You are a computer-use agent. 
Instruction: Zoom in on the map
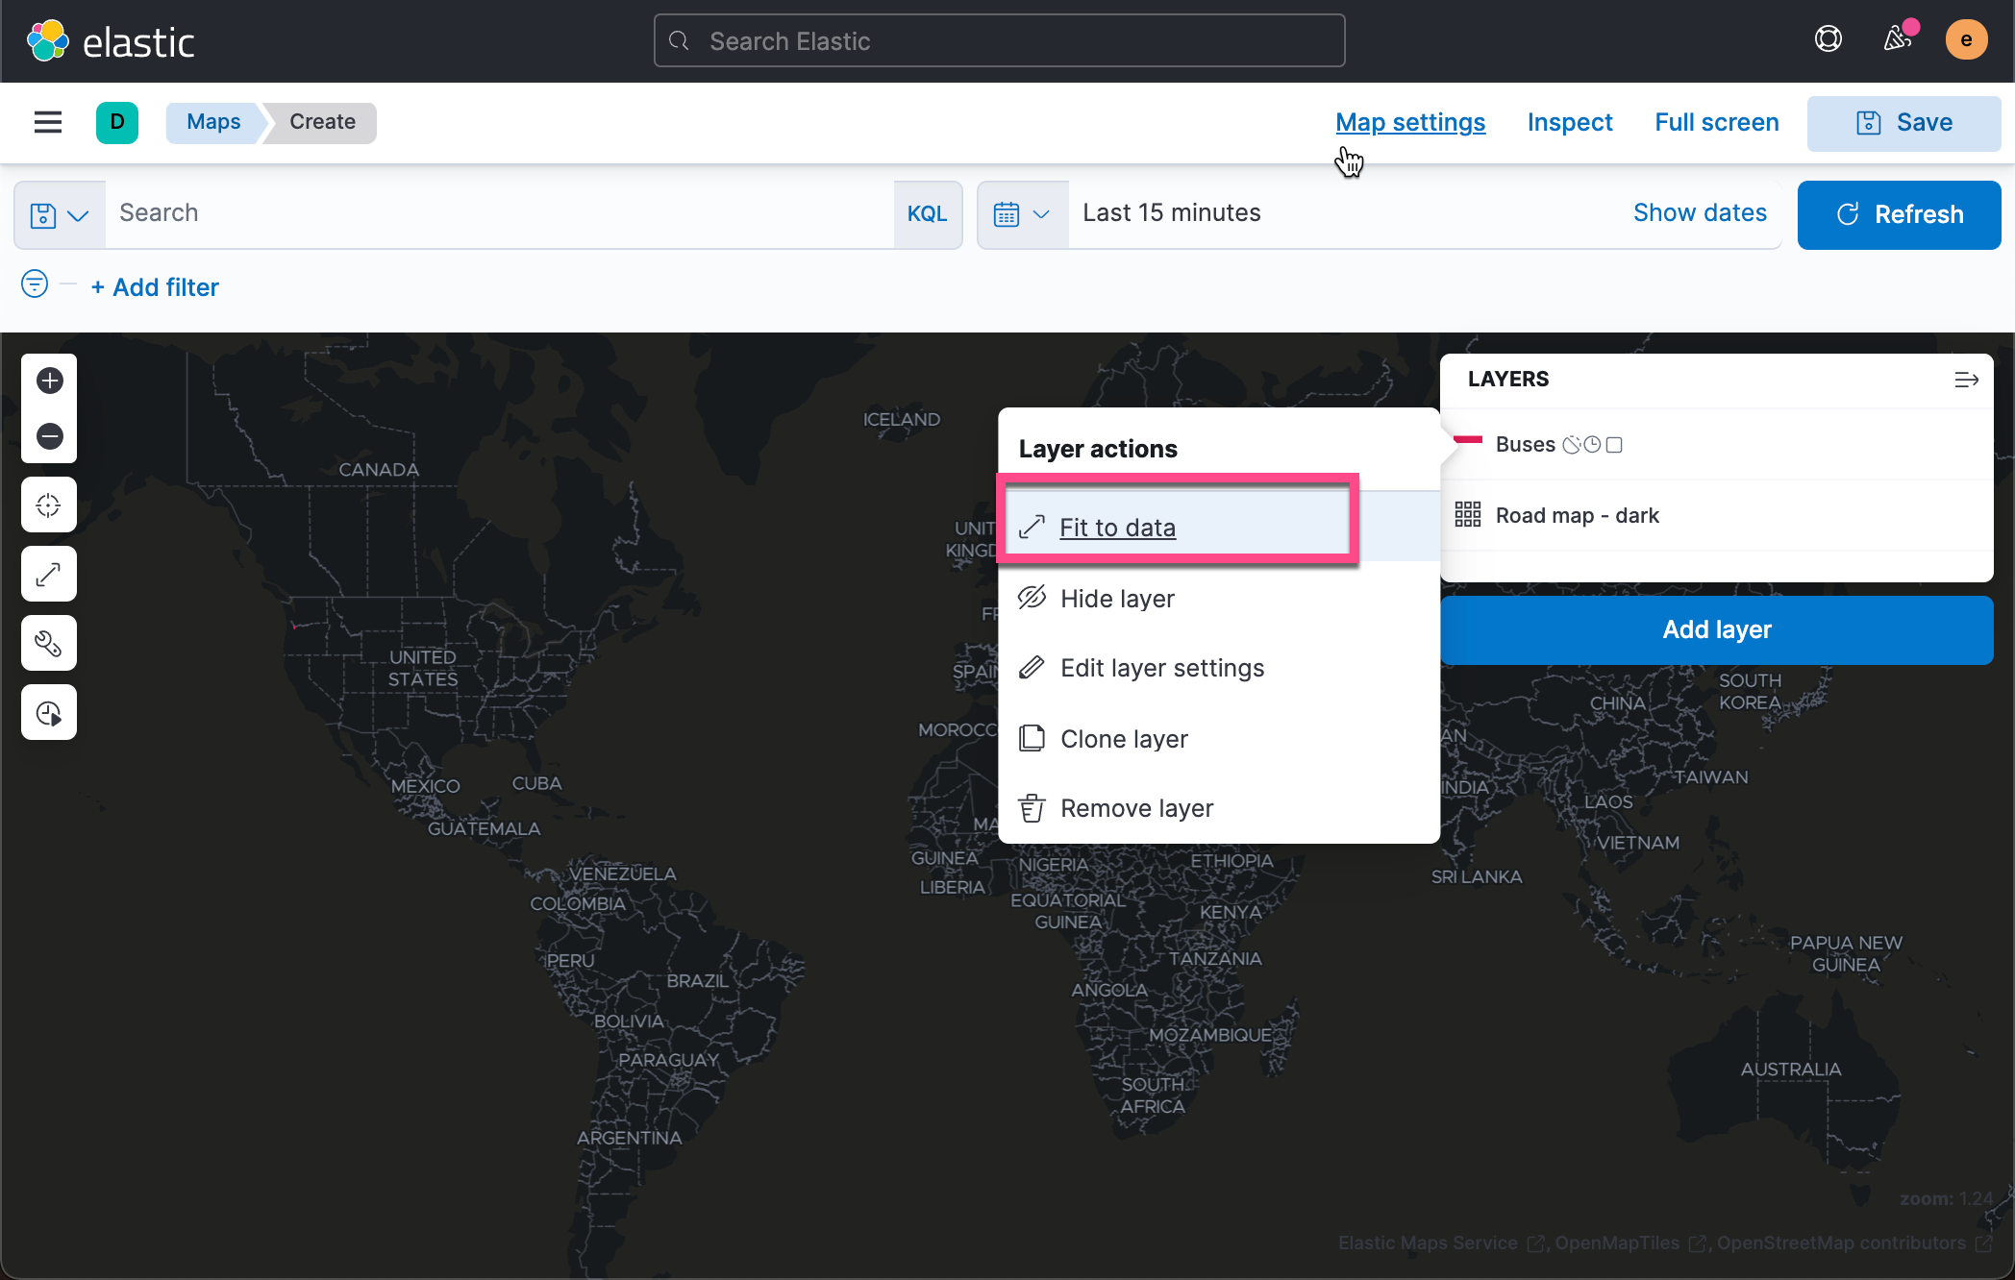pyautogui.click(x=48, y=381)
